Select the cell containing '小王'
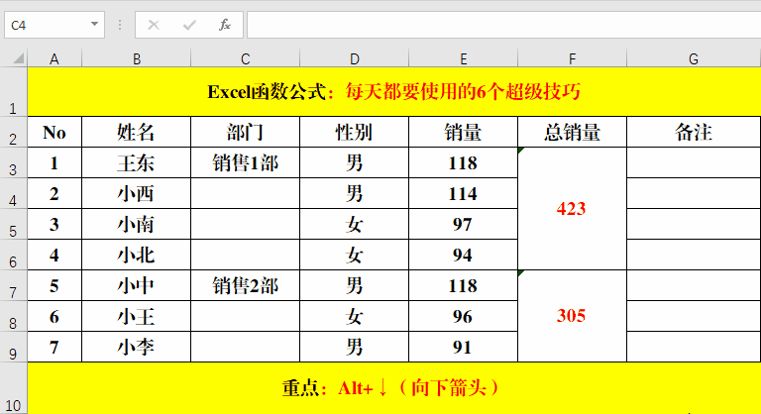The width and height of the screenshot is (761, 414). (137, 316)
